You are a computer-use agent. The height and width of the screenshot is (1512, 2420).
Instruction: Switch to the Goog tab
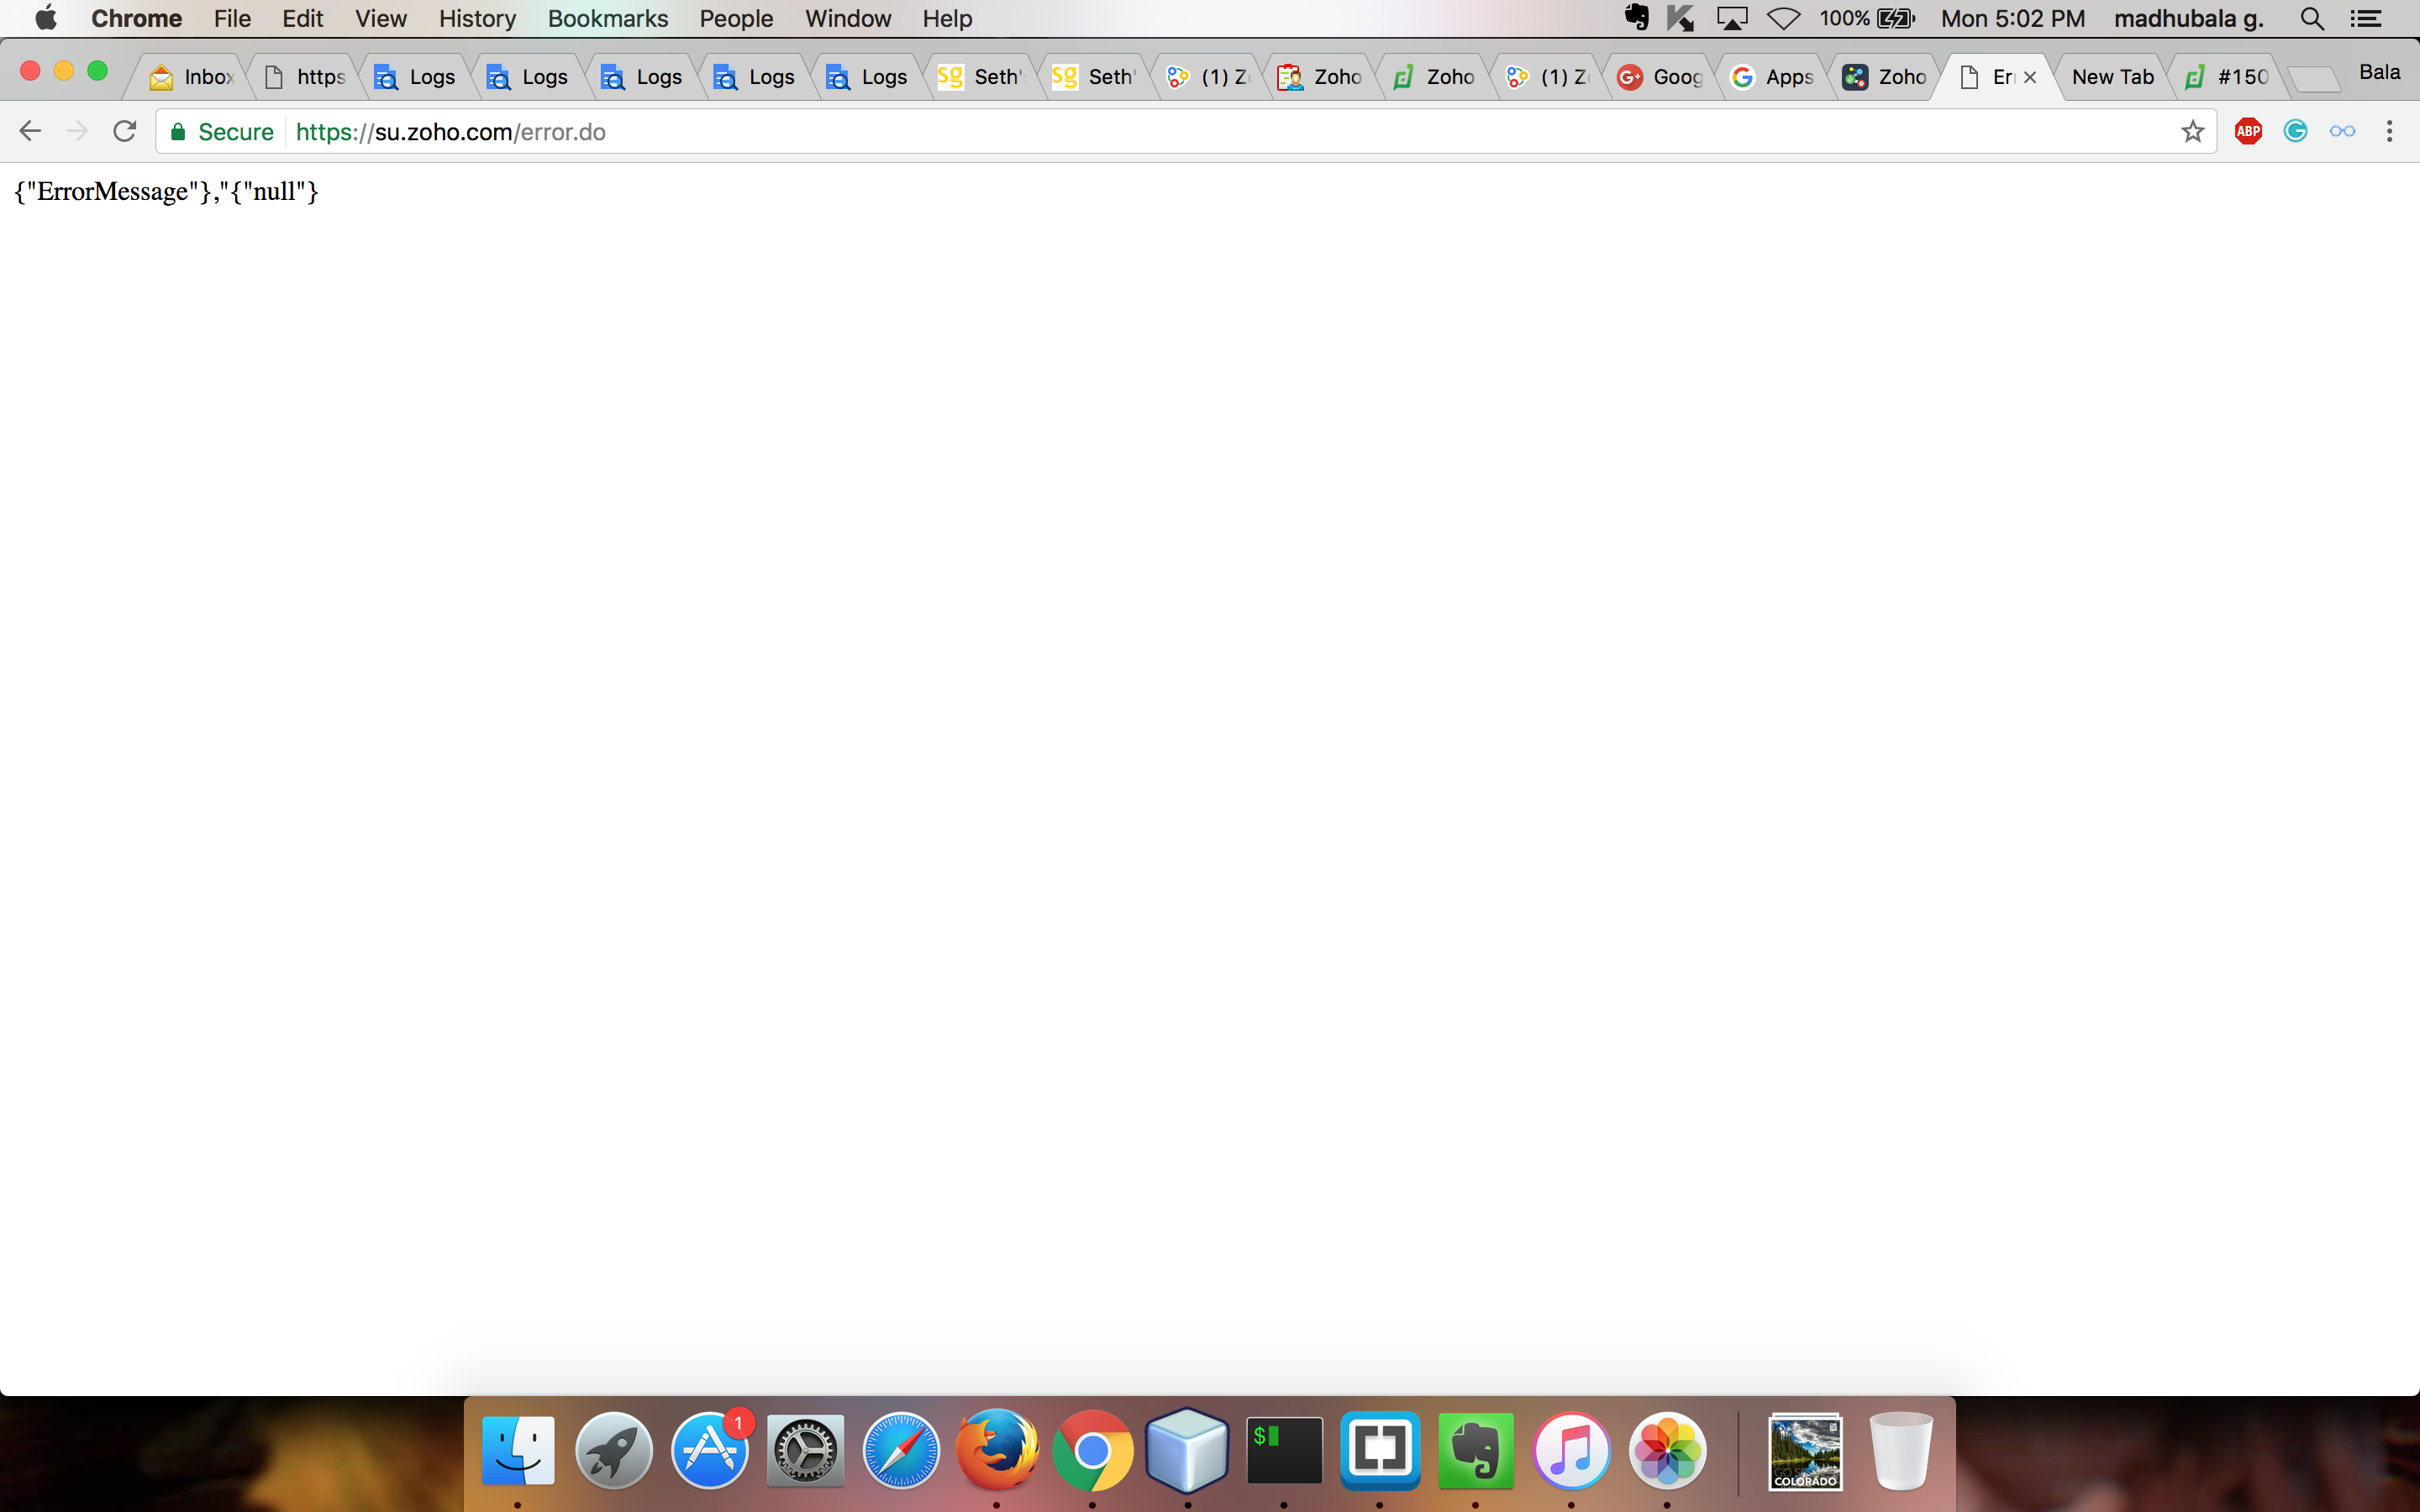1661,77
